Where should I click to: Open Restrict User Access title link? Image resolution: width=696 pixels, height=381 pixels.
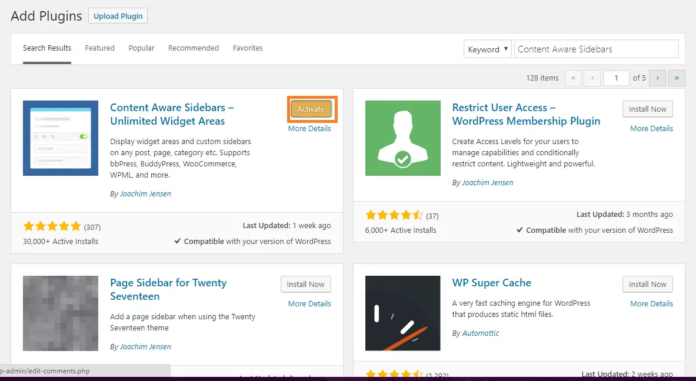(x=526, y=115)
